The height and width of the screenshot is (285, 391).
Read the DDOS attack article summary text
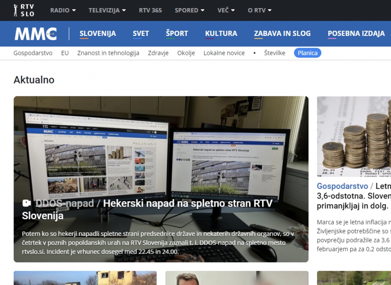tap(158, 243)
